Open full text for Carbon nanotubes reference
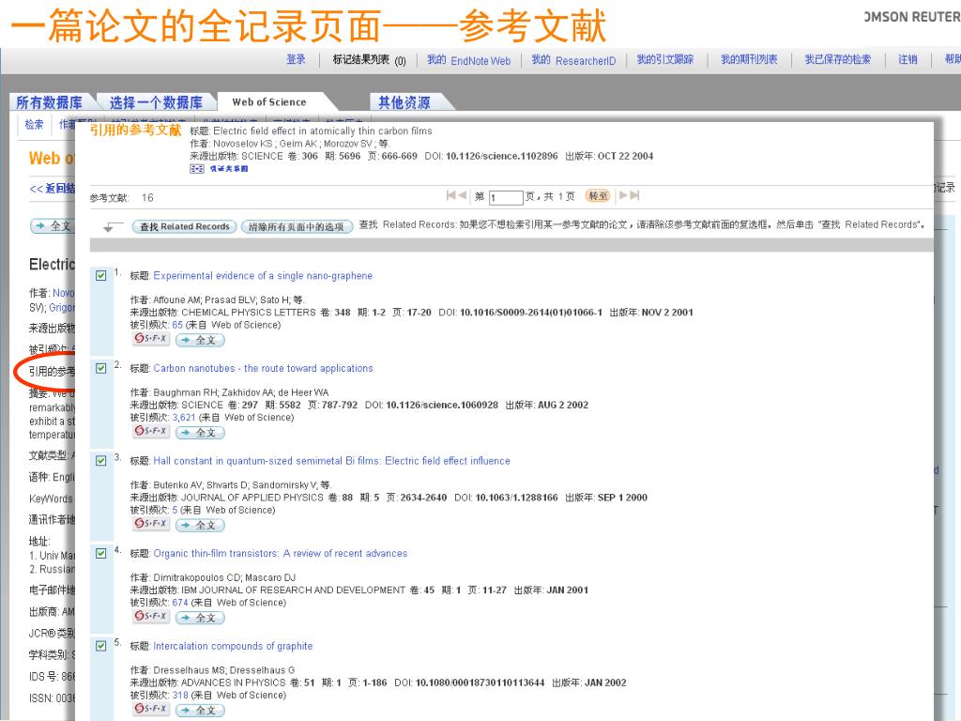This screenshot has height=721, width=961. (201, 432)
